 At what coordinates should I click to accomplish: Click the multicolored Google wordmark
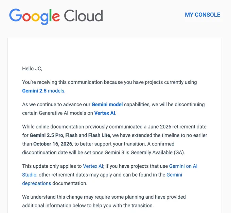(34, 17)
